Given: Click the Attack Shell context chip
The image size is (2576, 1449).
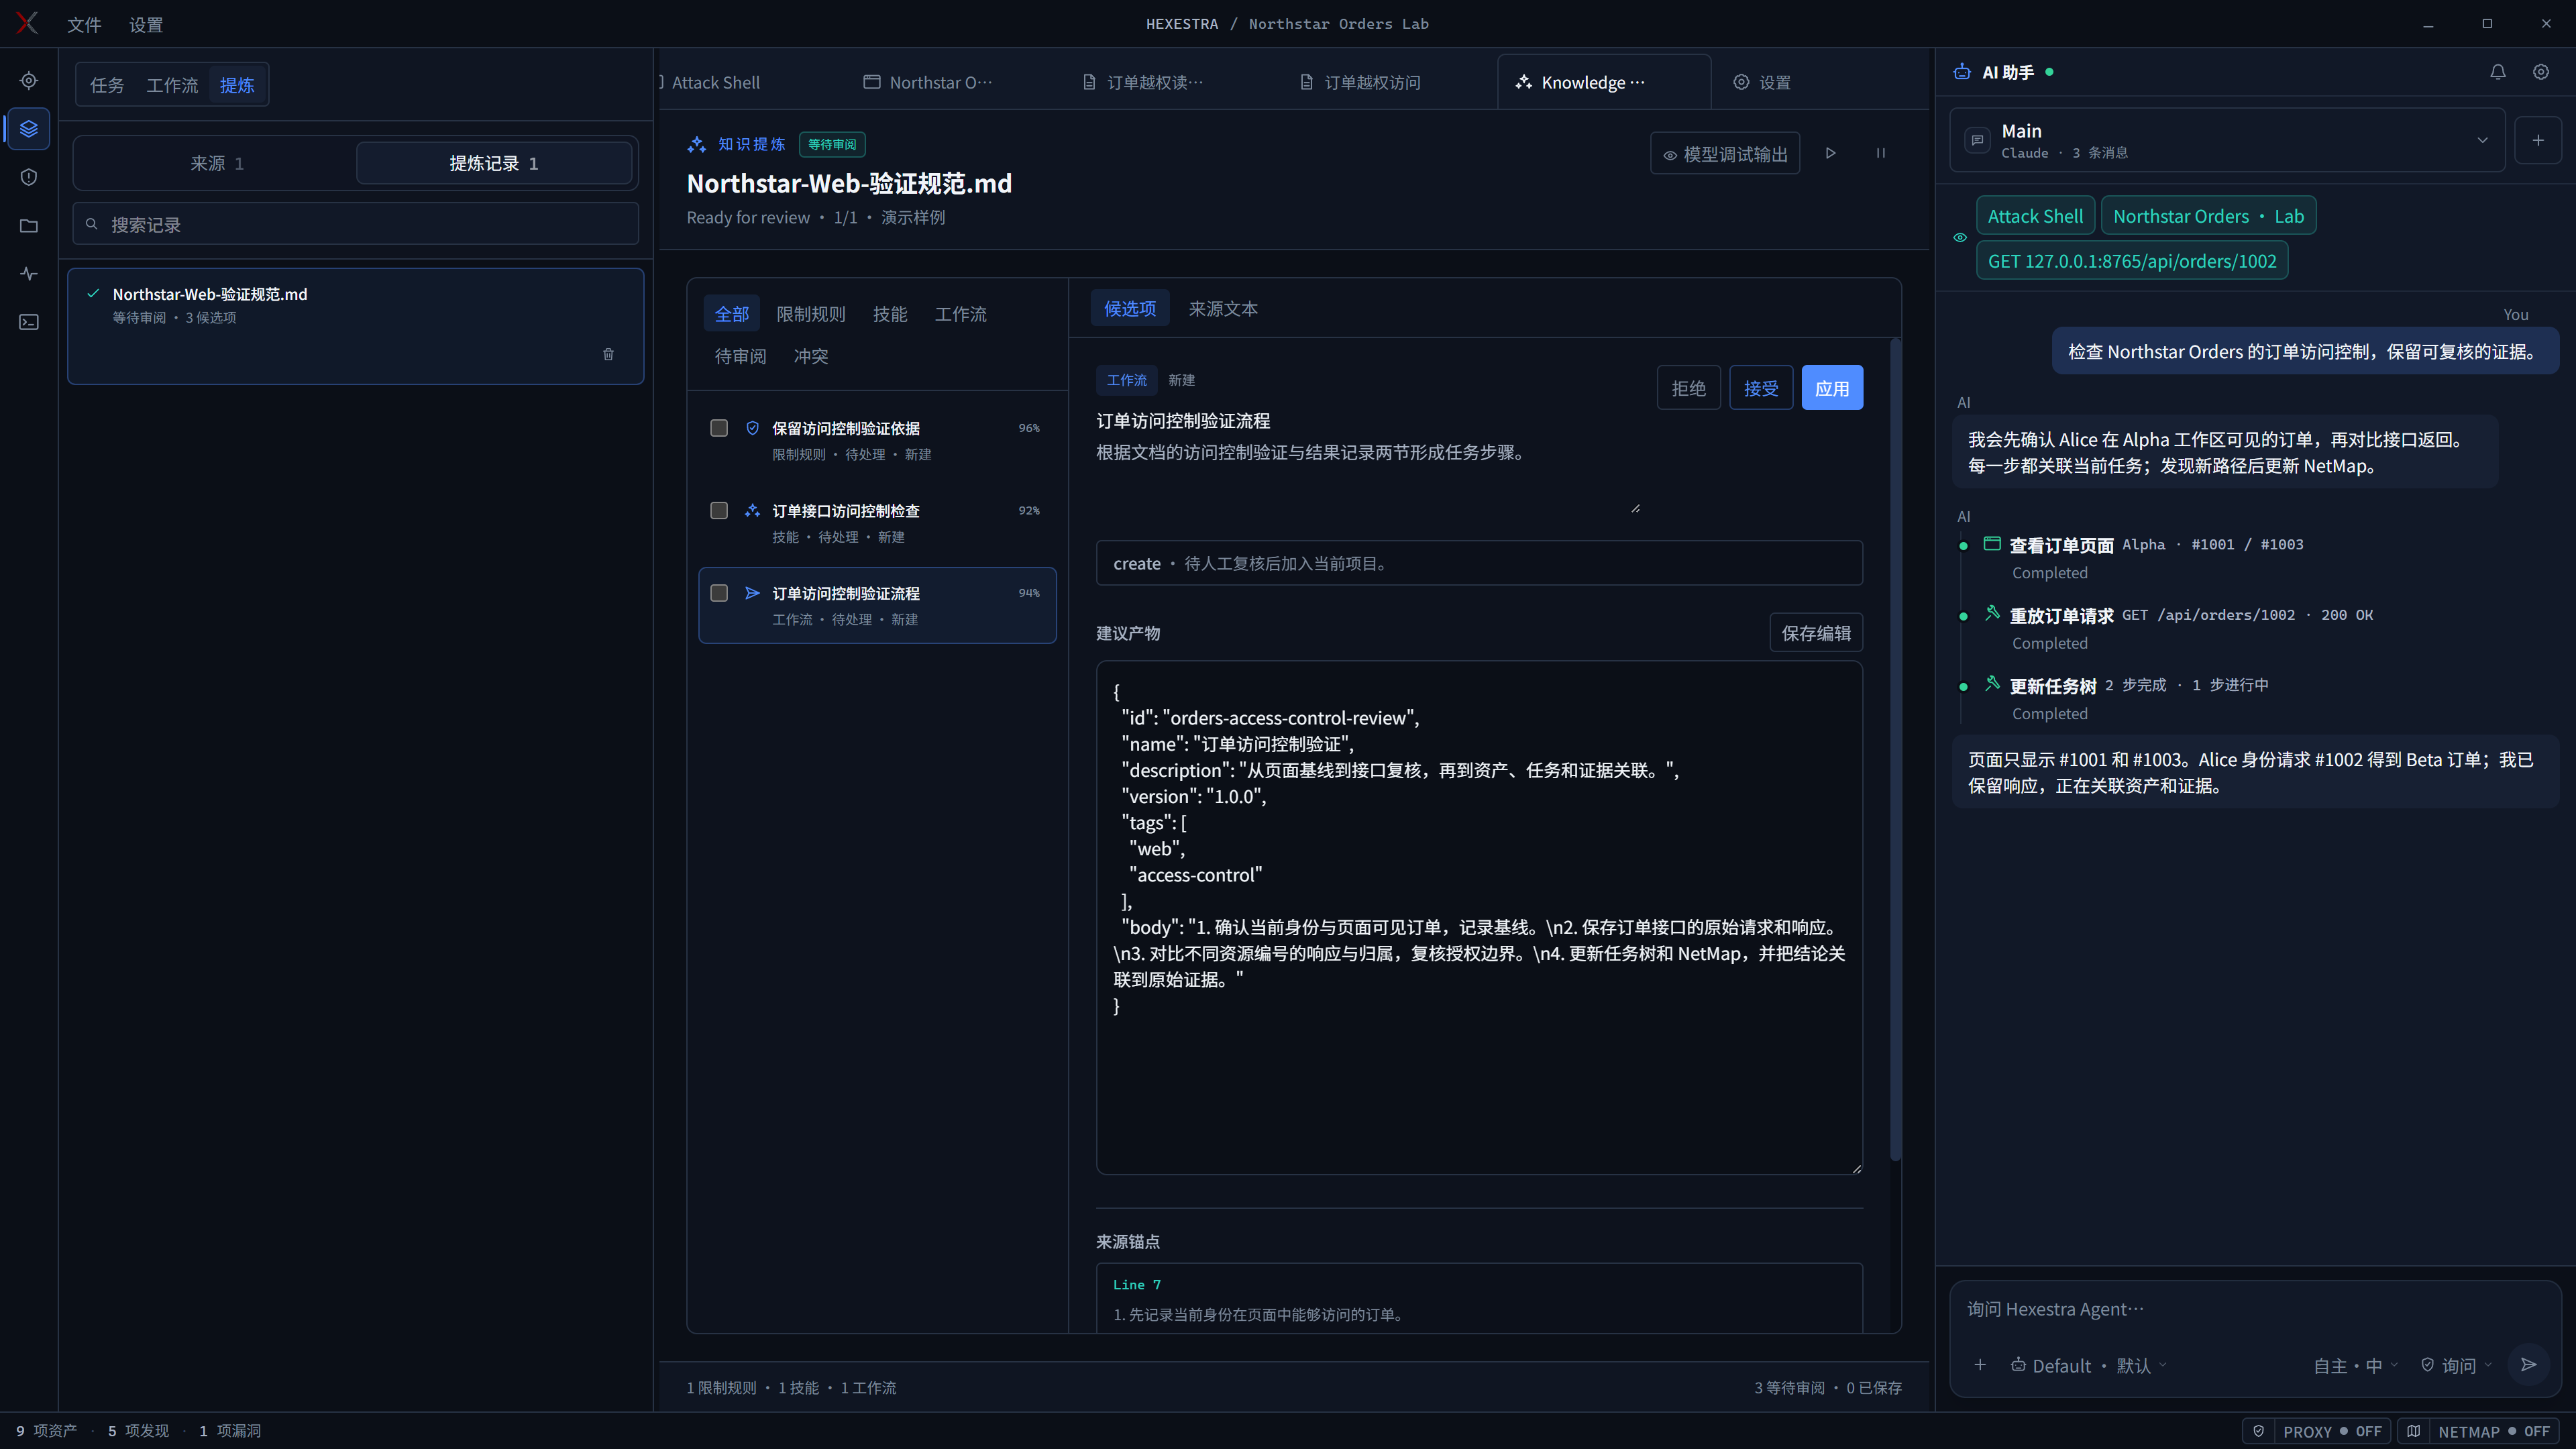Looking at the screenshot, I should pos(2035,216).
